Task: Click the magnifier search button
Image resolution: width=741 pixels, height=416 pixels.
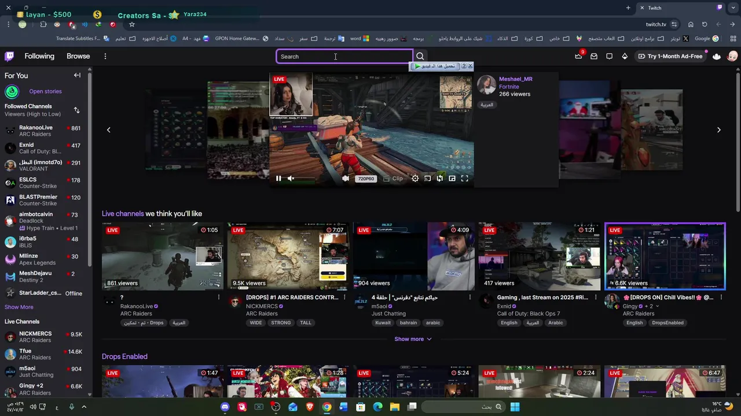Action: (420, 57)
